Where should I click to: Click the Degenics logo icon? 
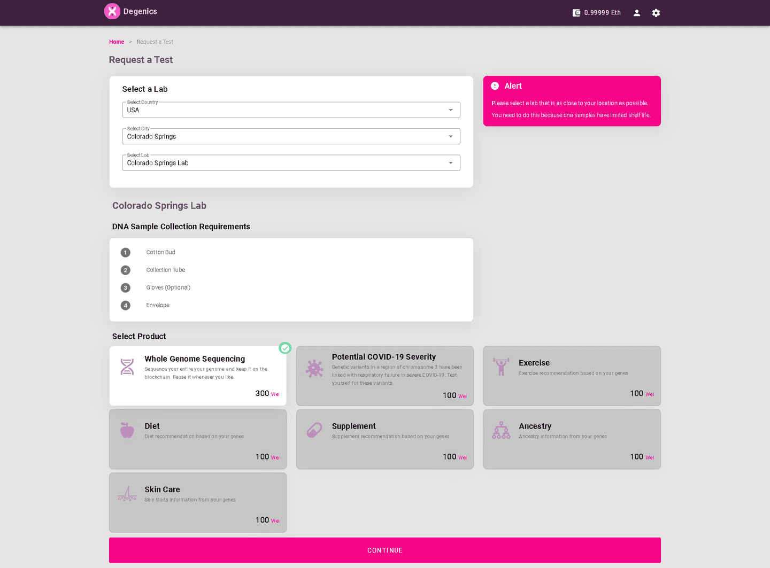point(112,11)
